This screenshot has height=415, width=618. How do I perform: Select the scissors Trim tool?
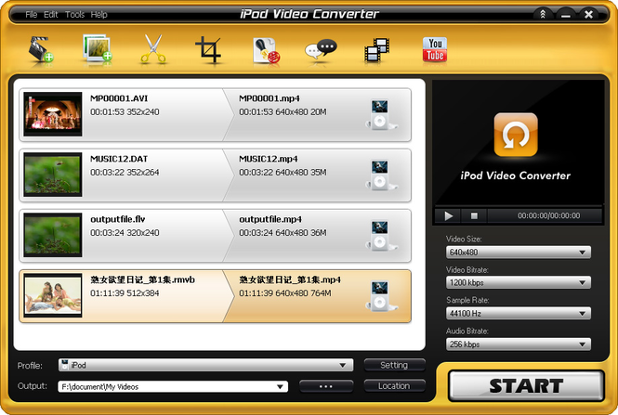pos(153,49)
